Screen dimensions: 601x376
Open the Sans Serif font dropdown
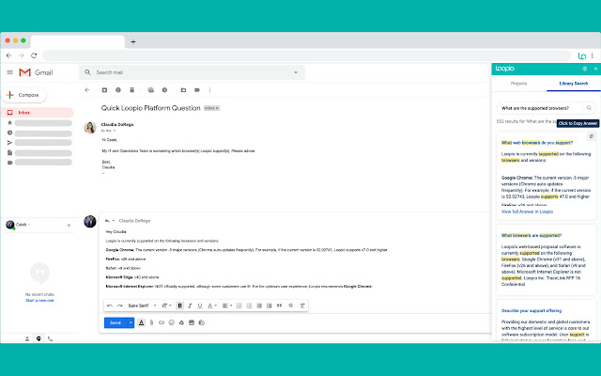(141, 305)
